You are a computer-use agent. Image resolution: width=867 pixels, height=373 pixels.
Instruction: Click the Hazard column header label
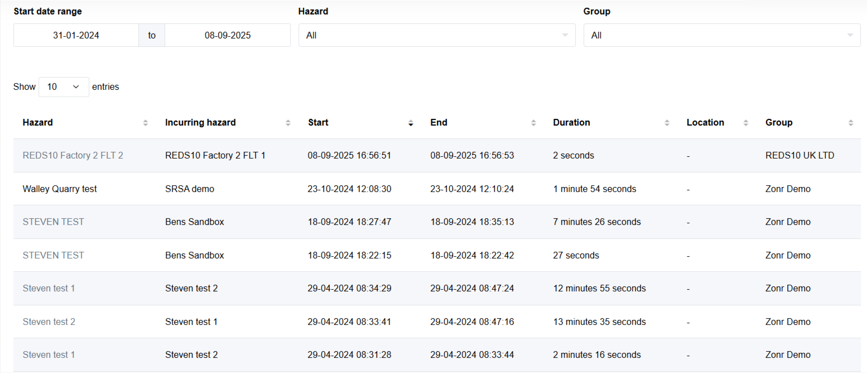[38, 123]
